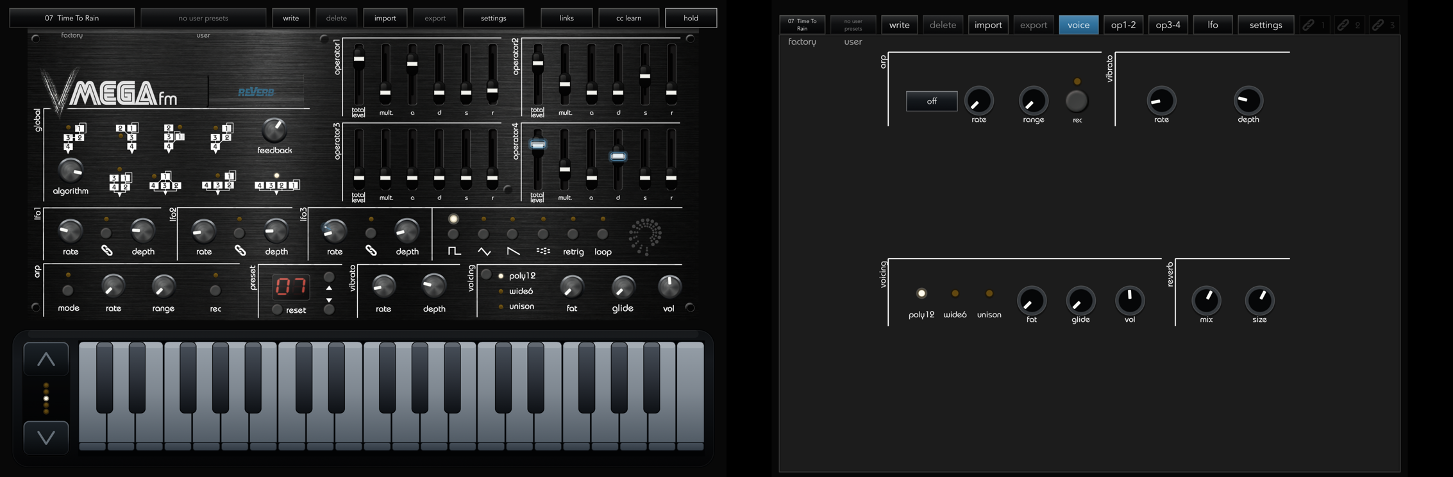Click the preset down arrow
Screen dimensions: 1453x477
coord(329,309)
